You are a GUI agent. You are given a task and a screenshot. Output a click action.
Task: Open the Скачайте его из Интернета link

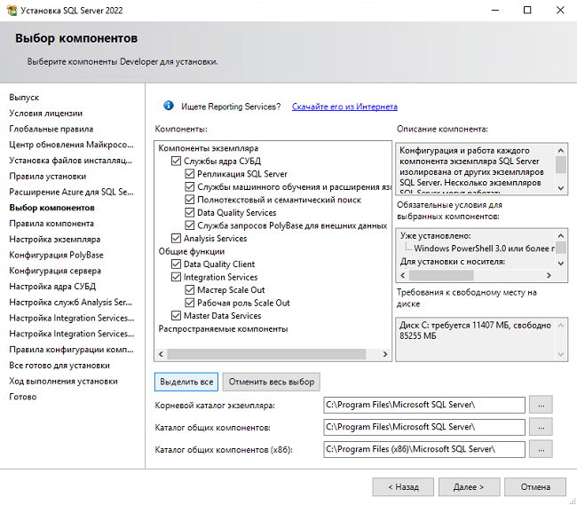tap(344, 107)
